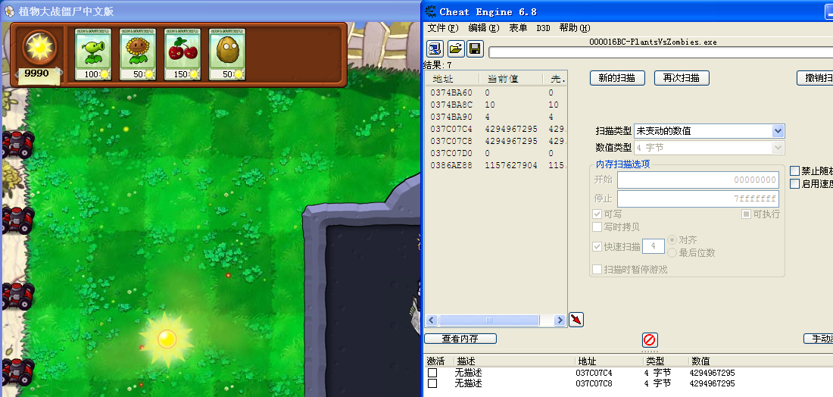Select the Sunflower seed packet
Viewport: 833px width, 397px height.
point(138,55)
